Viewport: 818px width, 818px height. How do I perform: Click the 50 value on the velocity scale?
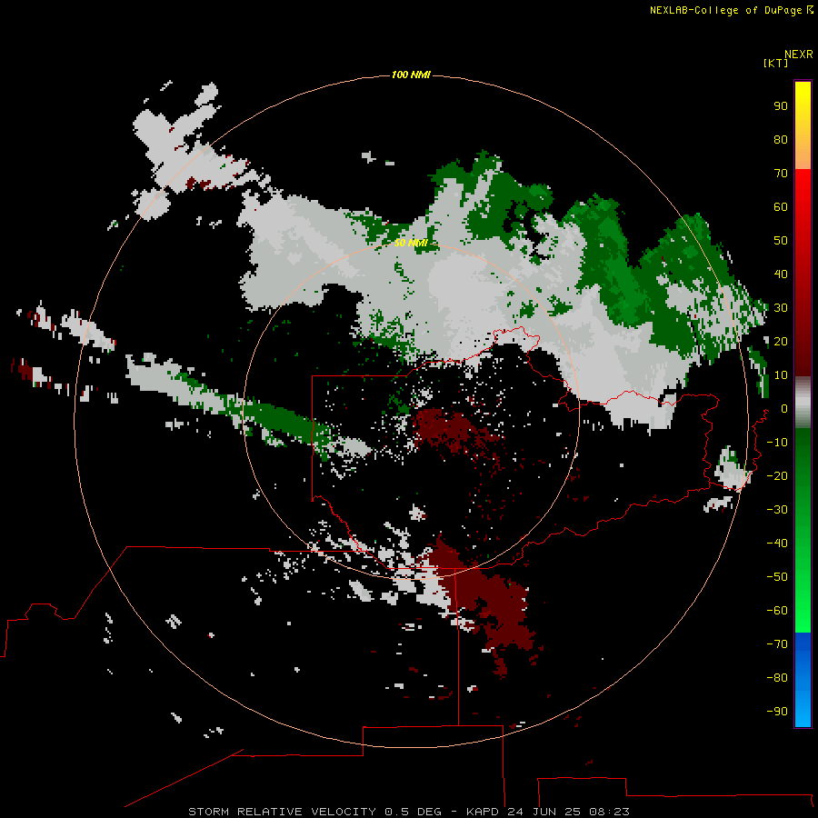pyautogui.click(x=781, y=241)
